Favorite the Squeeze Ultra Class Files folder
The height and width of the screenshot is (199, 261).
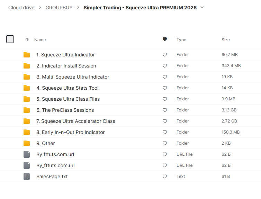(x=165, y=99)
